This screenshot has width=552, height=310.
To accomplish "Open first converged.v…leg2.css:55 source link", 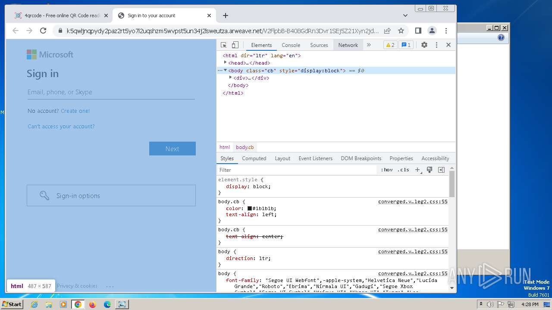I will (x=413, y=201).
